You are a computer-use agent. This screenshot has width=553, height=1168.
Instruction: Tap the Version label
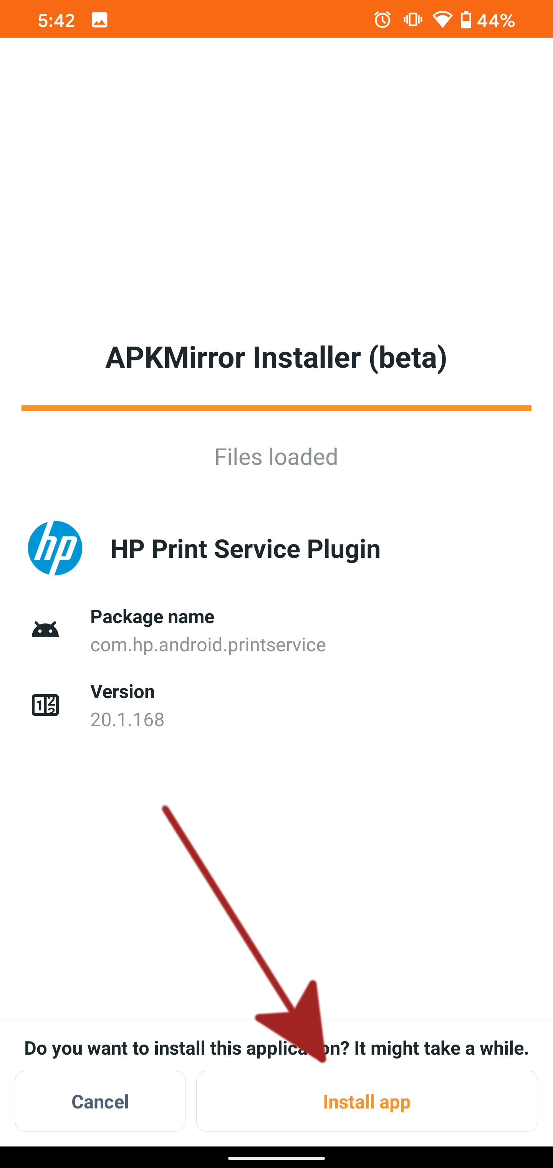[123, 692]
